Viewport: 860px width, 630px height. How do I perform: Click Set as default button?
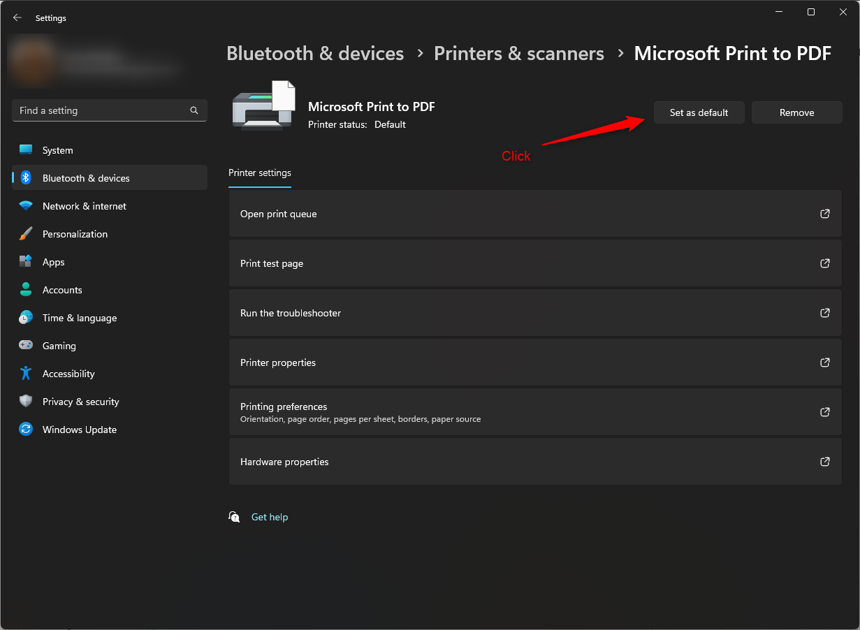(x=699, y=112)
